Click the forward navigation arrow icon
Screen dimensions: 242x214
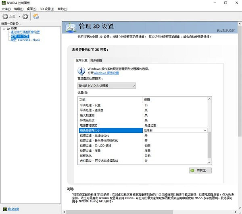coord(25,16)
